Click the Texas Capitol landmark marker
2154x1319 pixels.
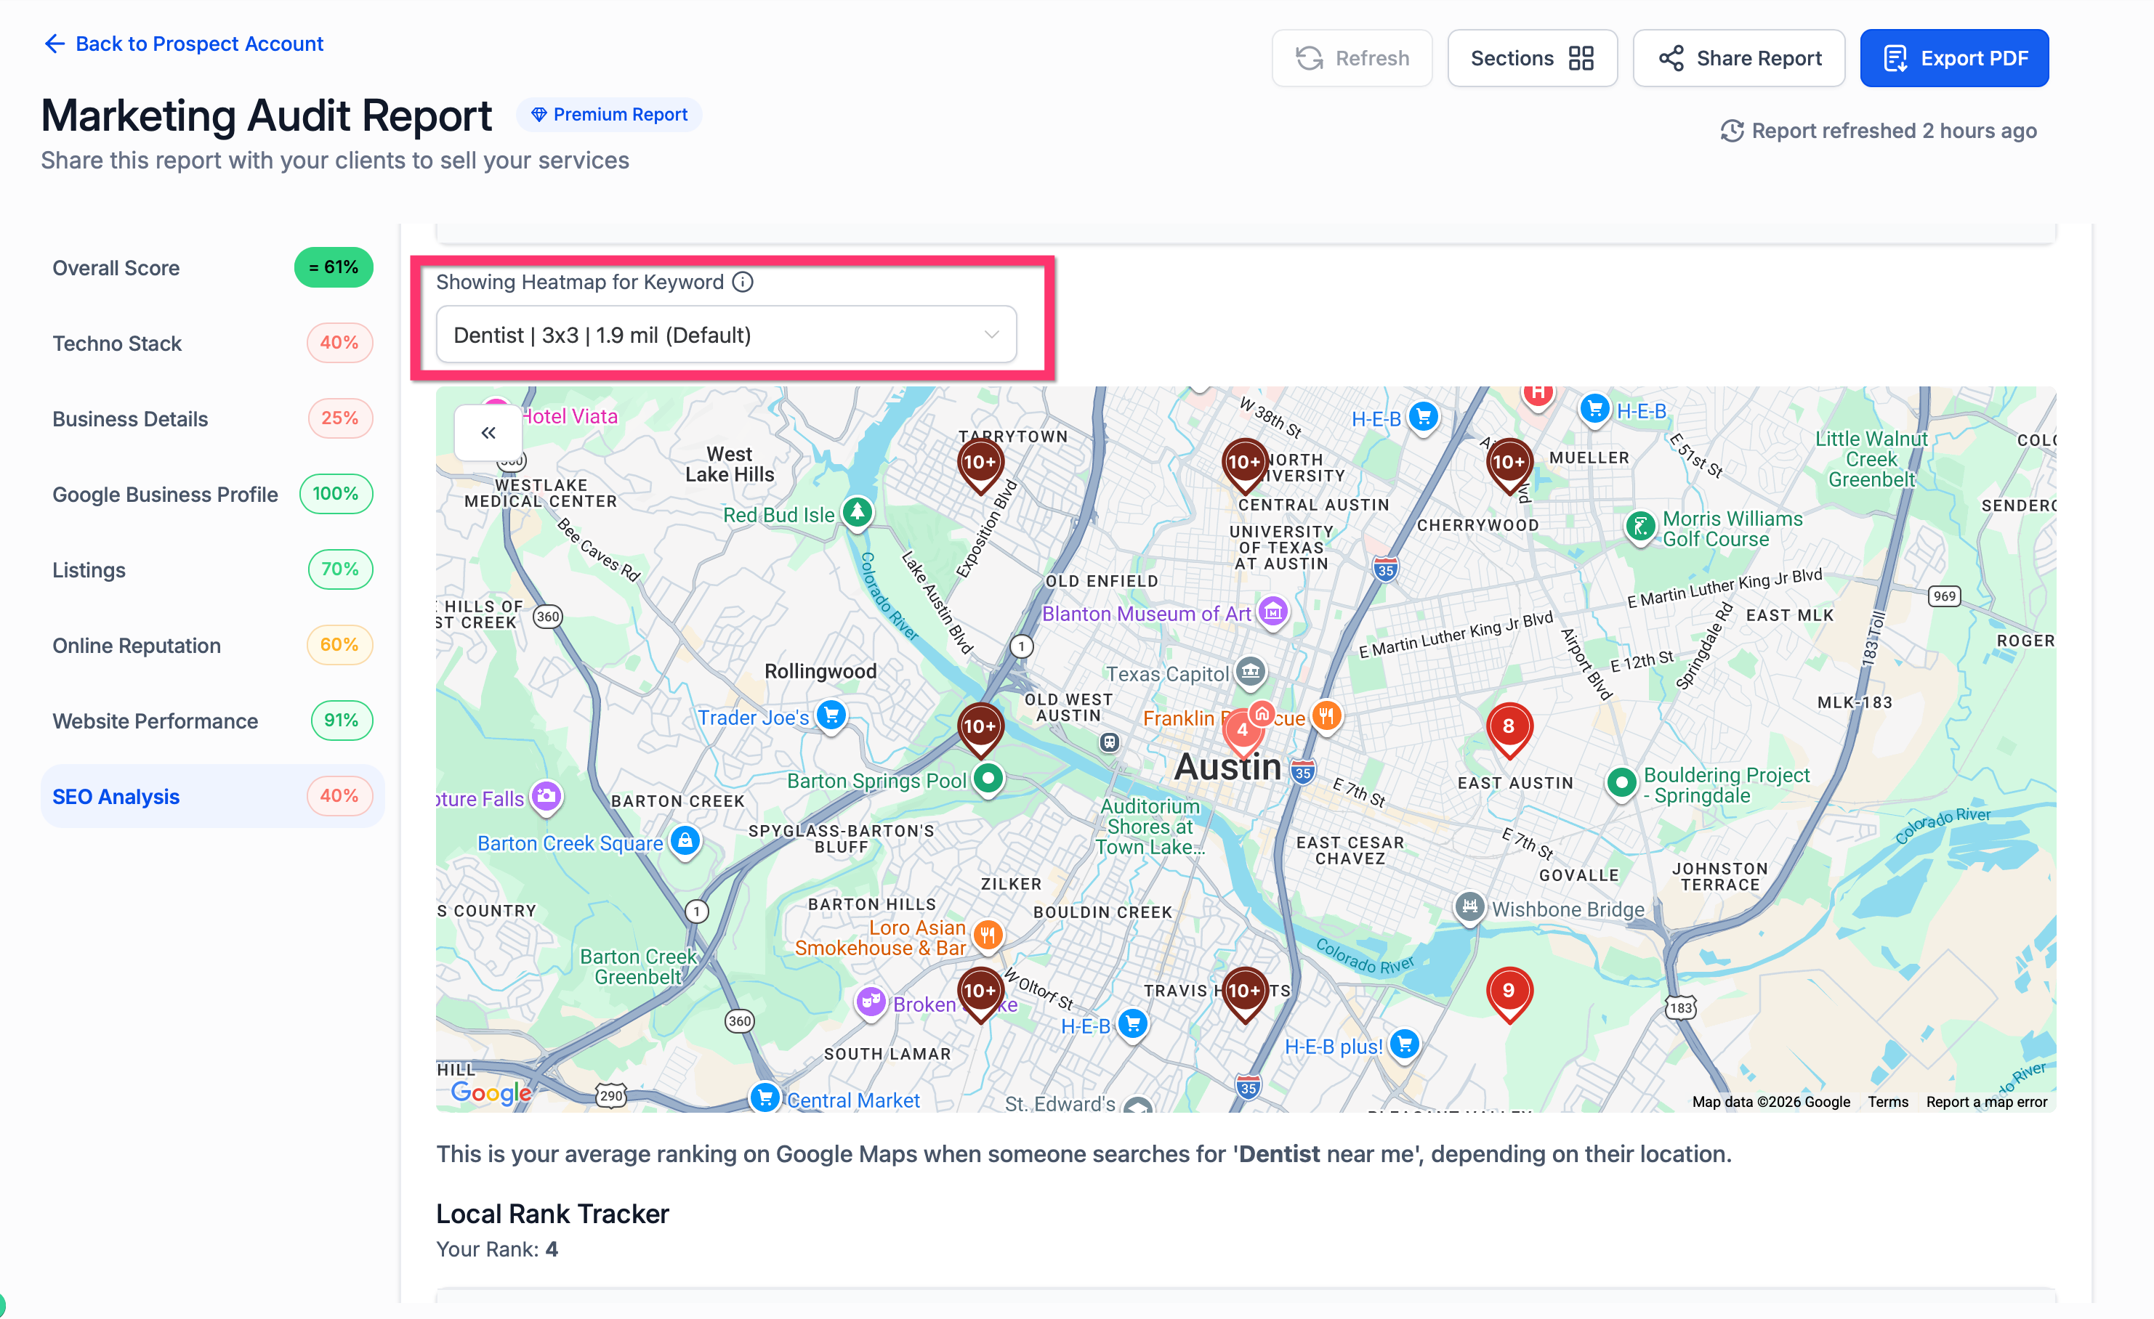(x=1251, y=672)
